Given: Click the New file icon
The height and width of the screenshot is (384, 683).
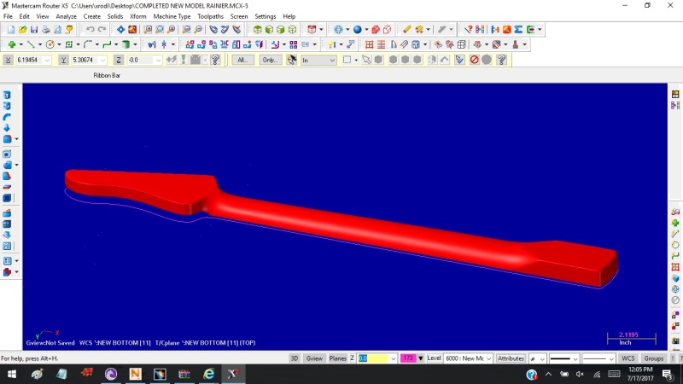Looking at the screenshot, I should pyautogui.click(x=10, y=30).
